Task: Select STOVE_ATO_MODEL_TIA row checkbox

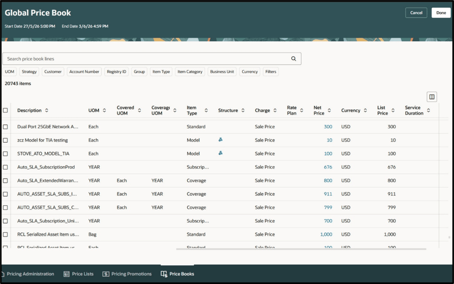Action: 5,154
